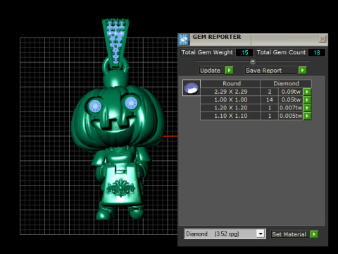Click the 0.09tw weight cell
Image resolution: width=338 pixels, height=254 pixels.
[x=291, y=92]
